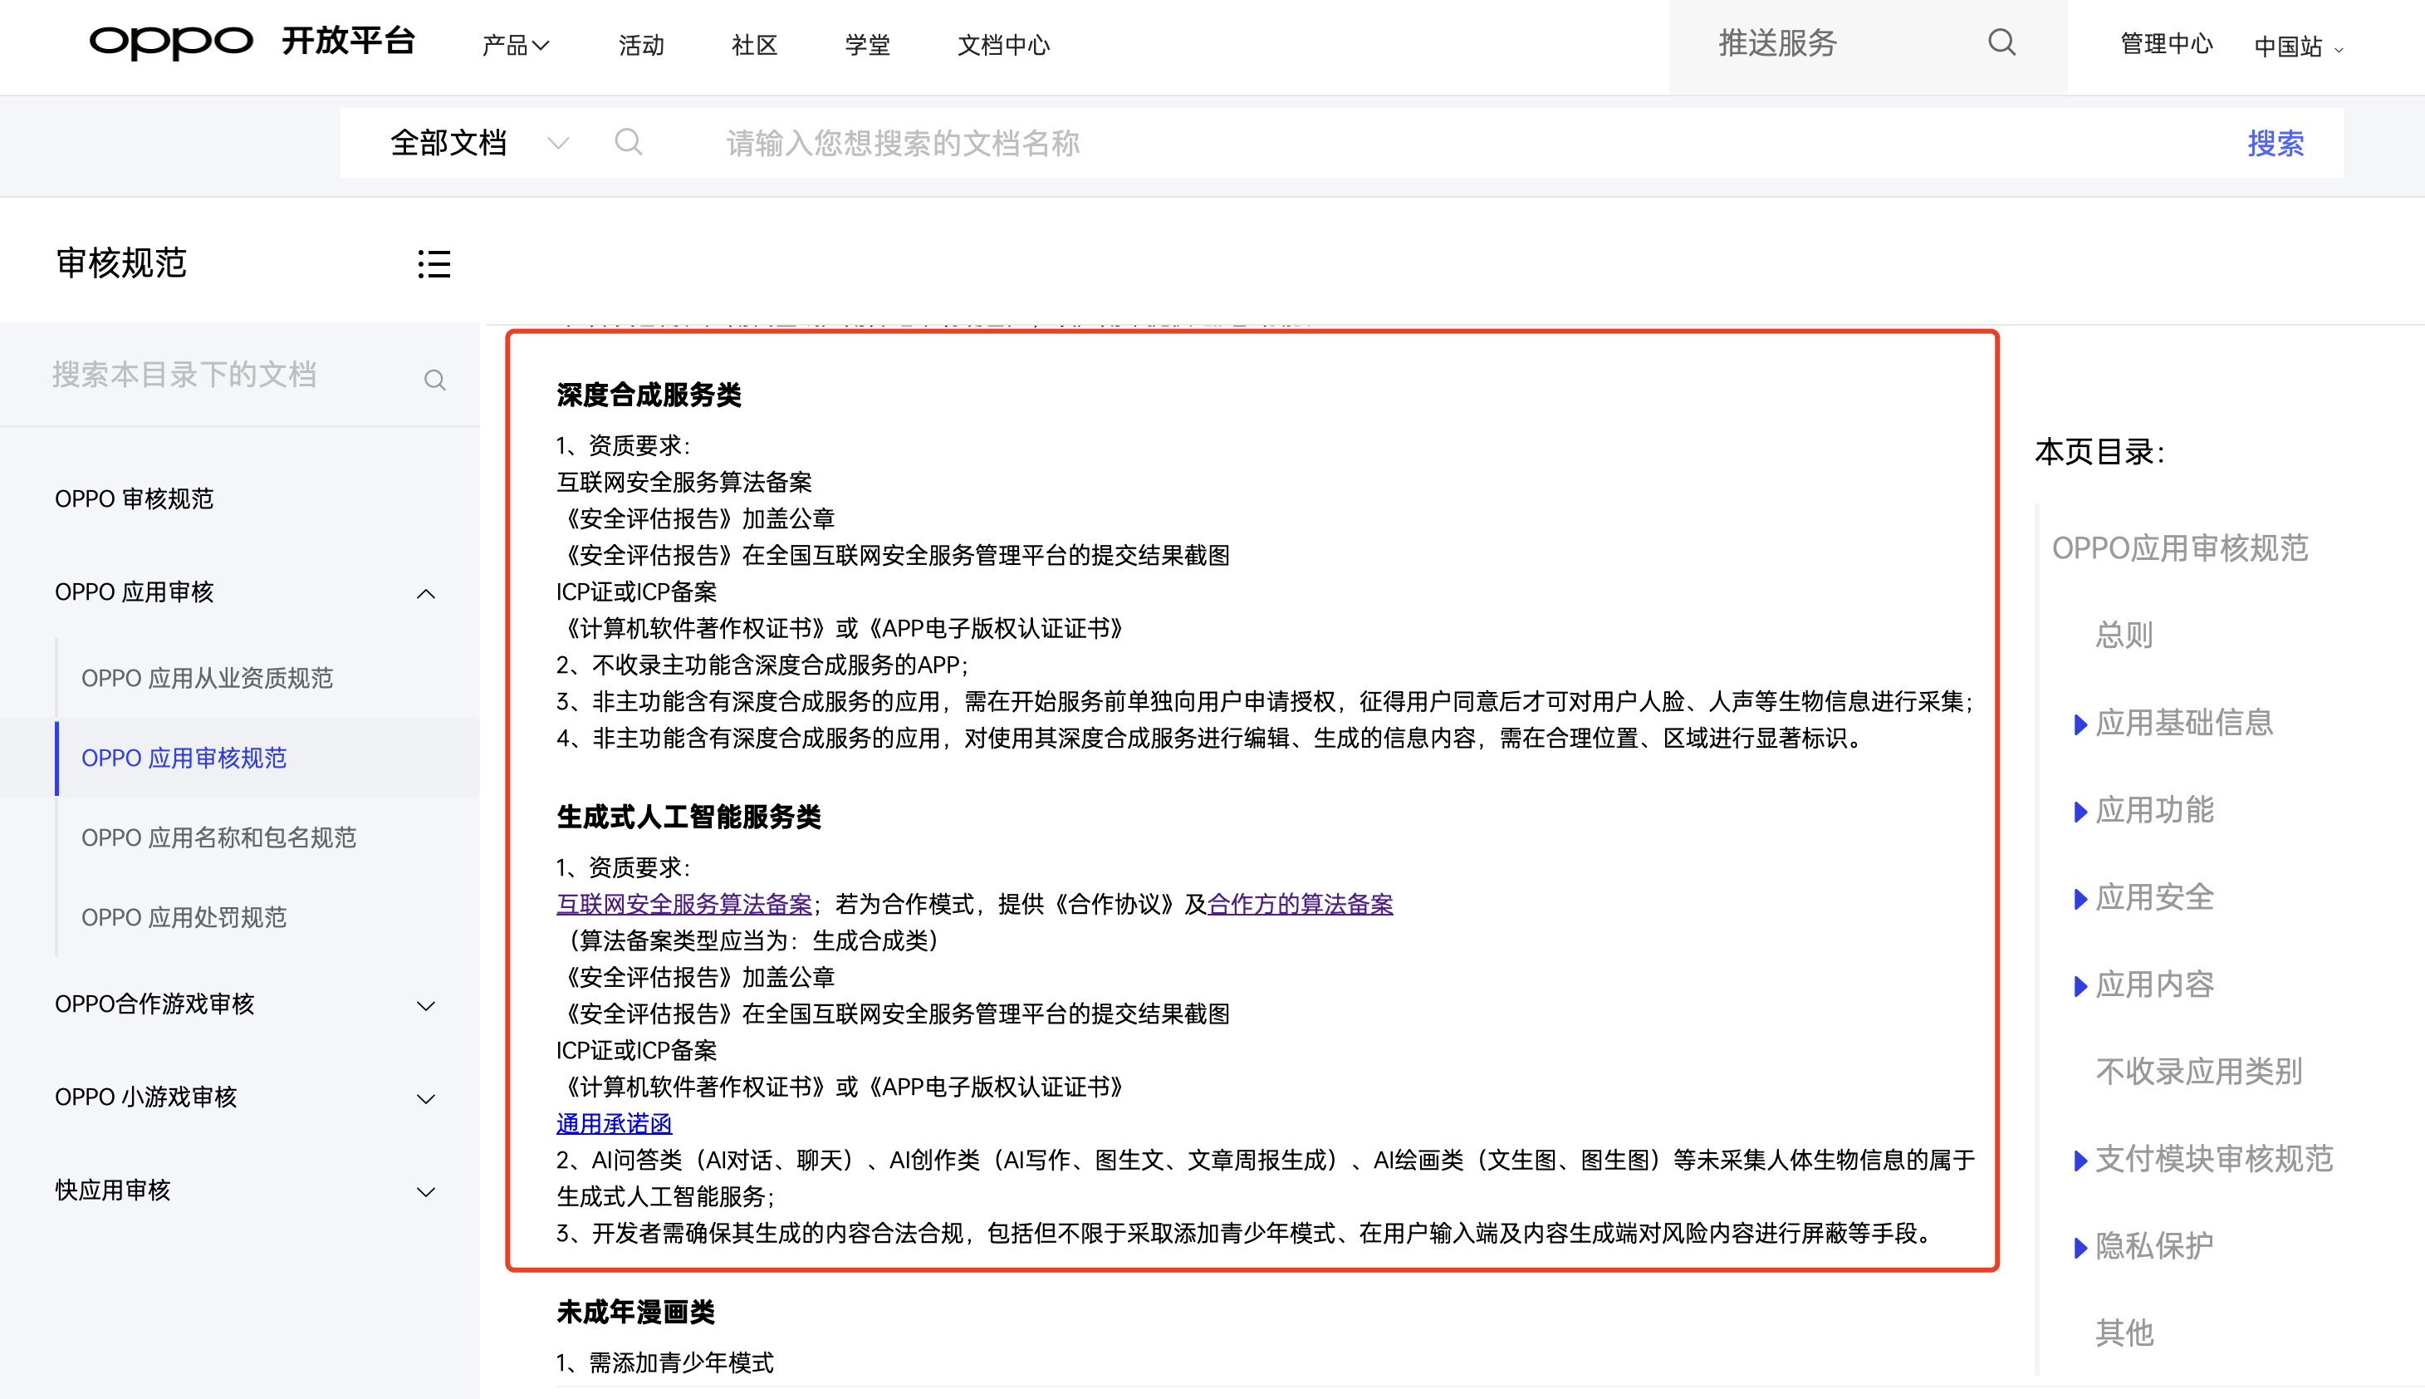Toggle the sidebar list icon next to 审核规范
2425x1399 pixels.
434,263
